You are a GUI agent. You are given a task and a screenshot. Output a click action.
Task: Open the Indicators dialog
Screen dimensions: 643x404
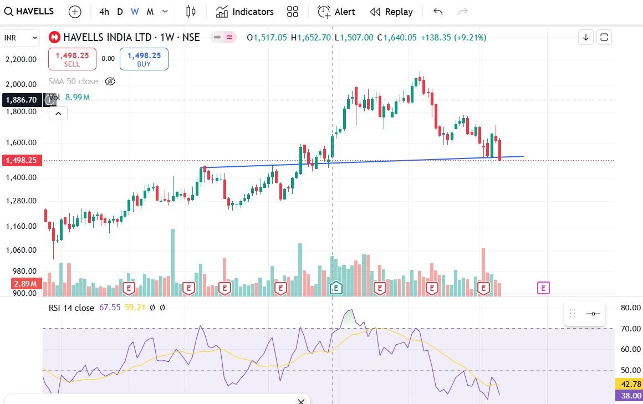[245, 12]
